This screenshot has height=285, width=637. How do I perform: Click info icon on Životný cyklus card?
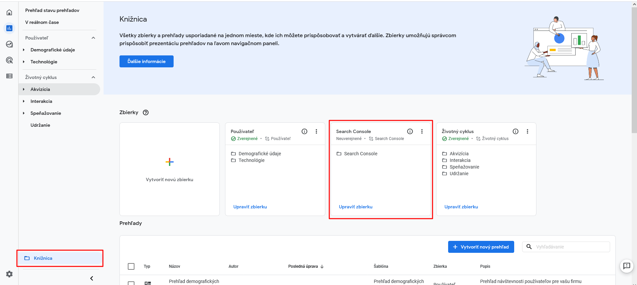pyautogui.click(x=516, y=131)
